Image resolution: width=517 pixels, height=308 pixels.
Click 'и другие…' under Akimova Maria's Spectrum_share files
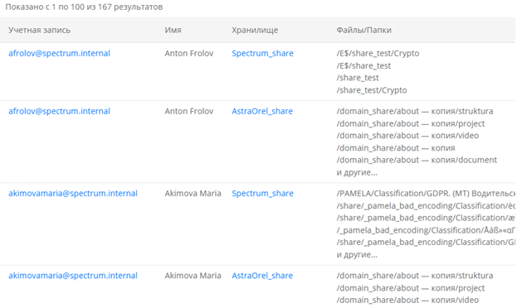tap(357, 255)
